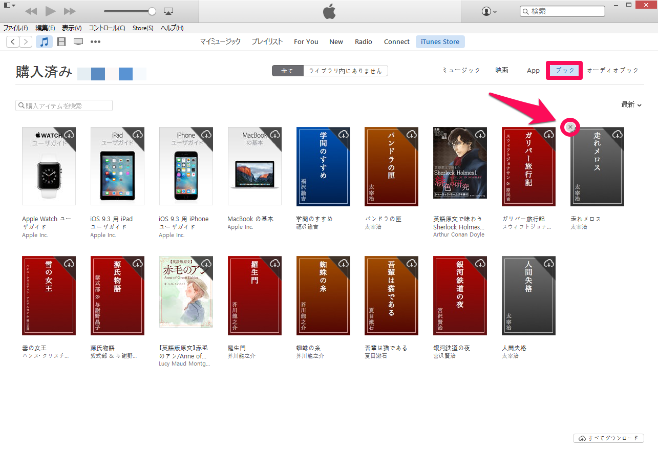Go forward with the right arrow button

click(26, 42)
